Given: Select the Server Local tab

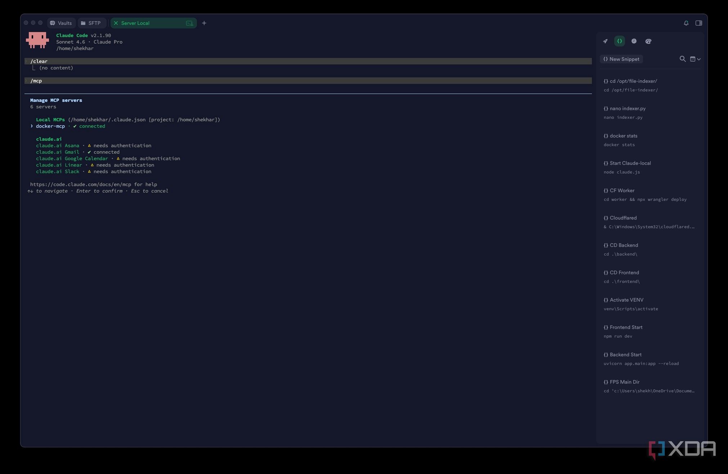Looking at the screenshot, I should pyautogui.click(x=154, y=23).
